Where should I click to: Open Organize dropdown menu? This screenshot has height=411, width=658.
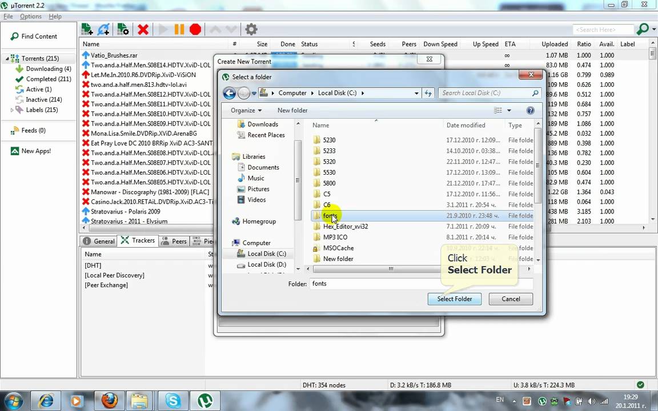246,110
